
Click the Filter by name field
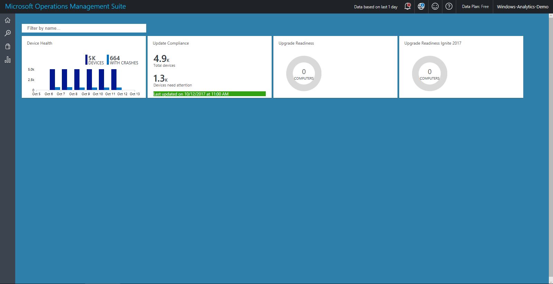coord(84,28)
